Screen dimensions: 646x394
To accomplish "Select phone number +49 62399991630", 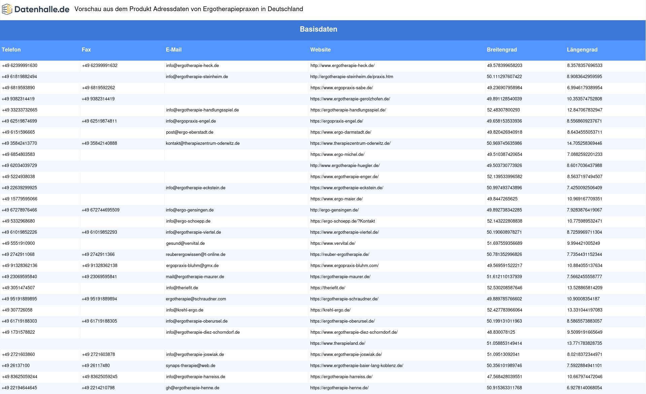I will (x=20, y=66).
